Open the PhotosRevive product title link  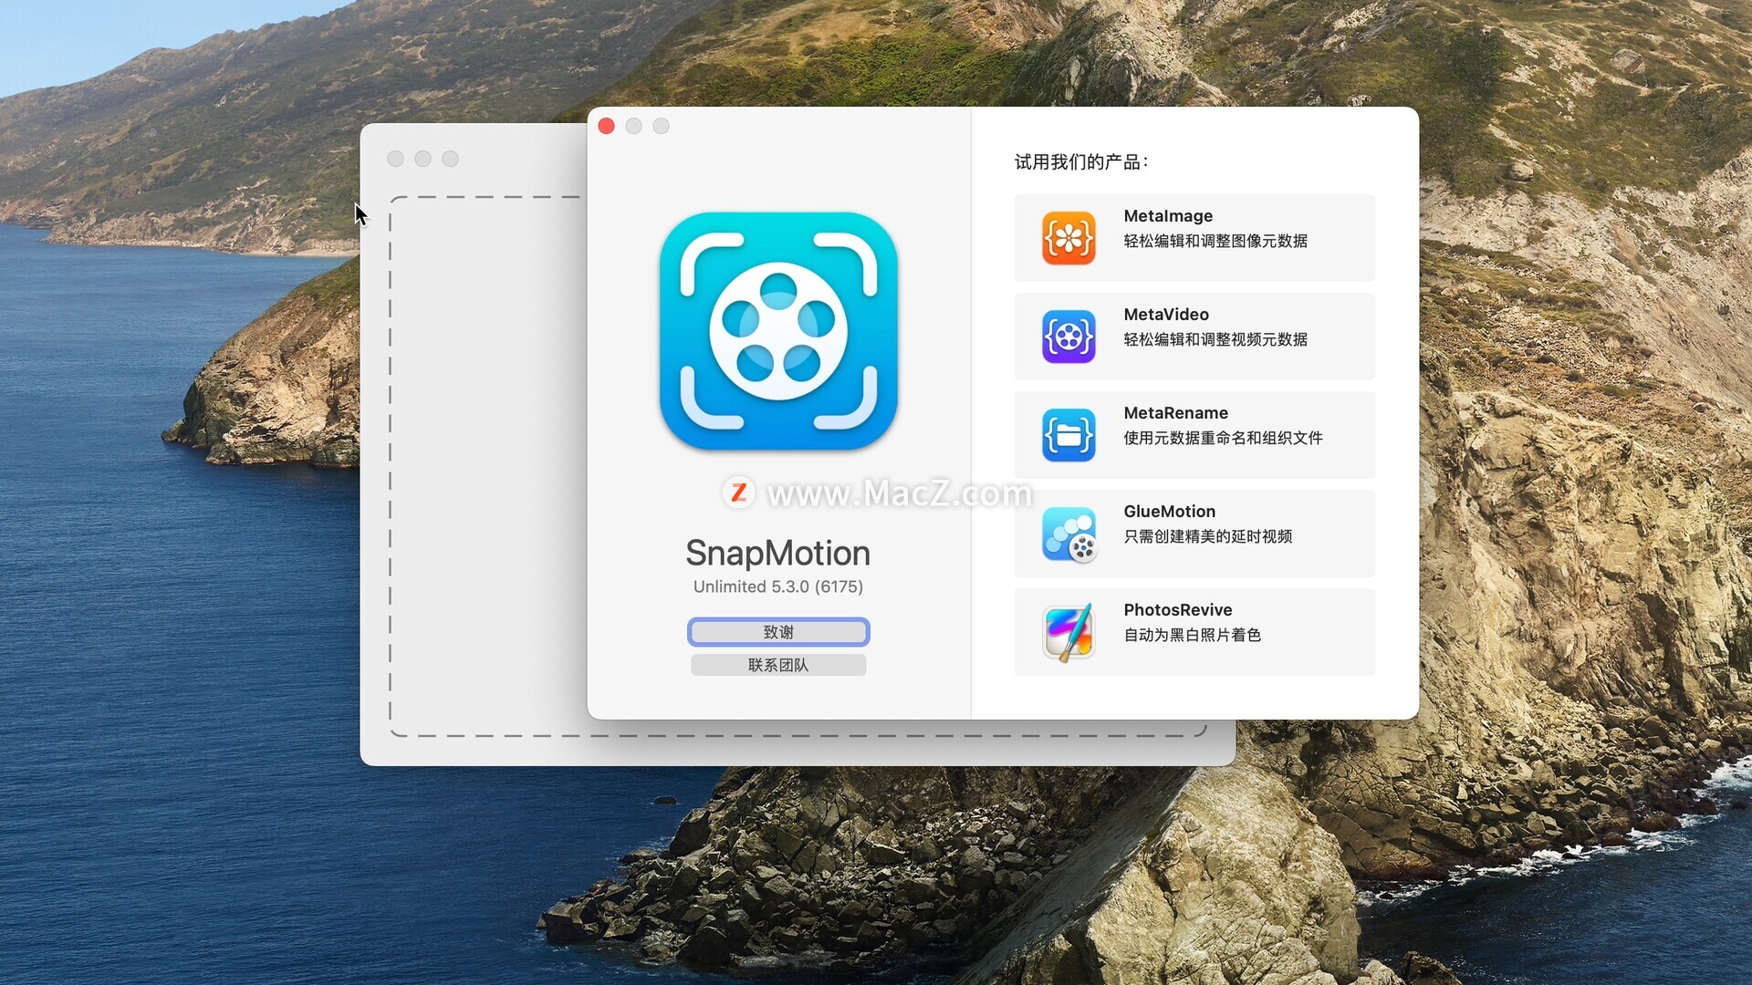point(1177,610)
